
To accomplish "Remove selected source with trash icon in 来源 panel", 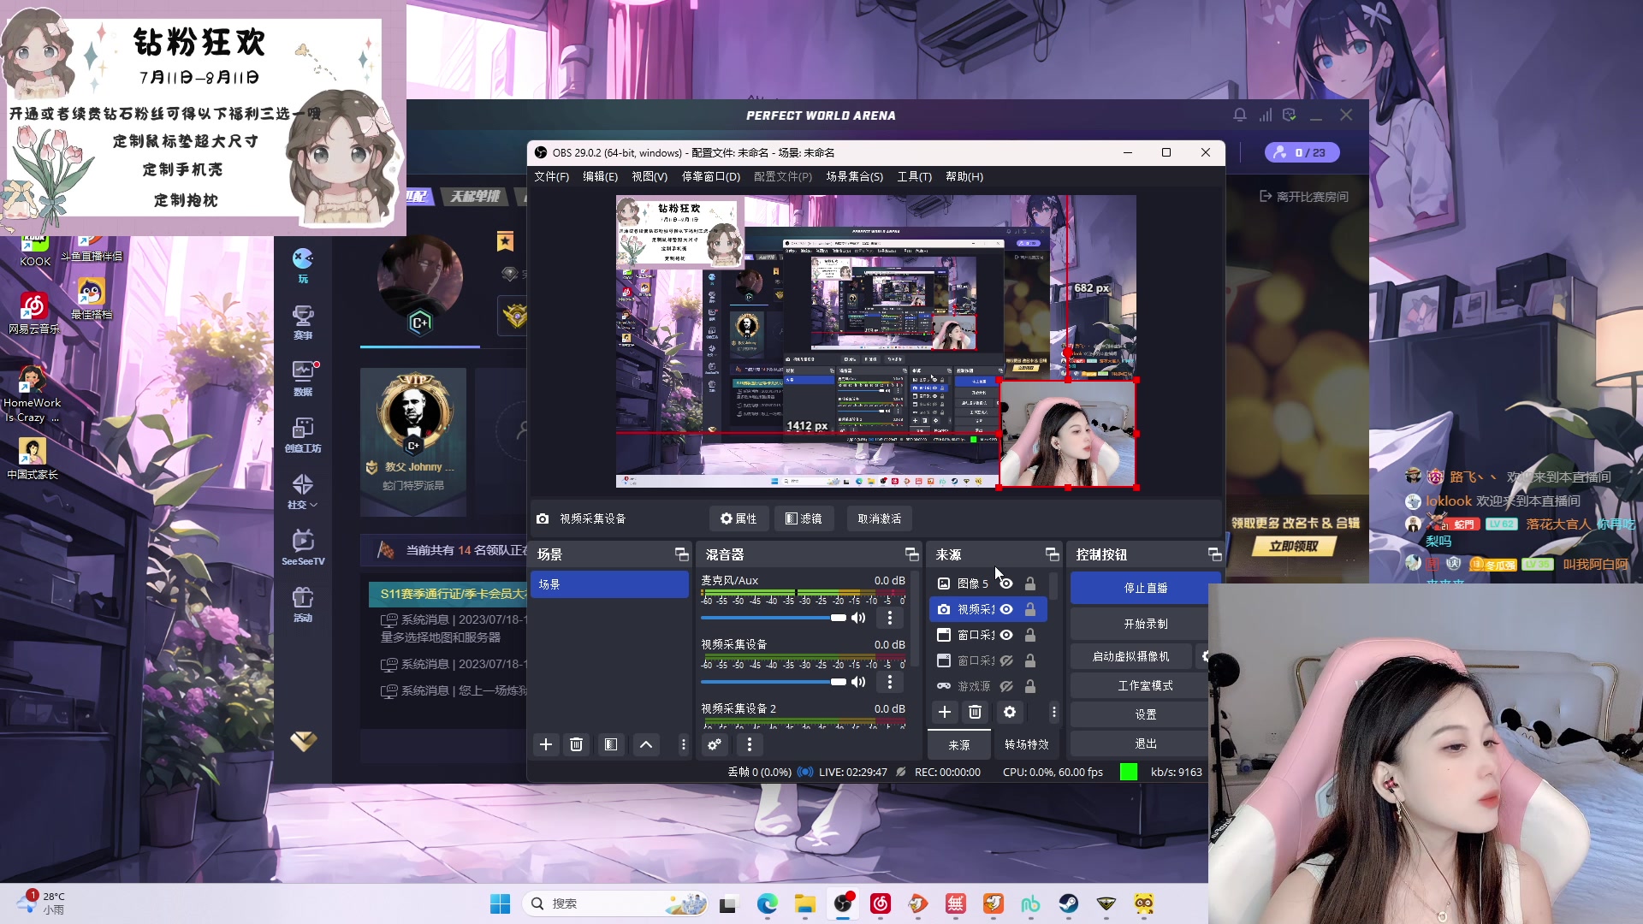I will point(975,712).
